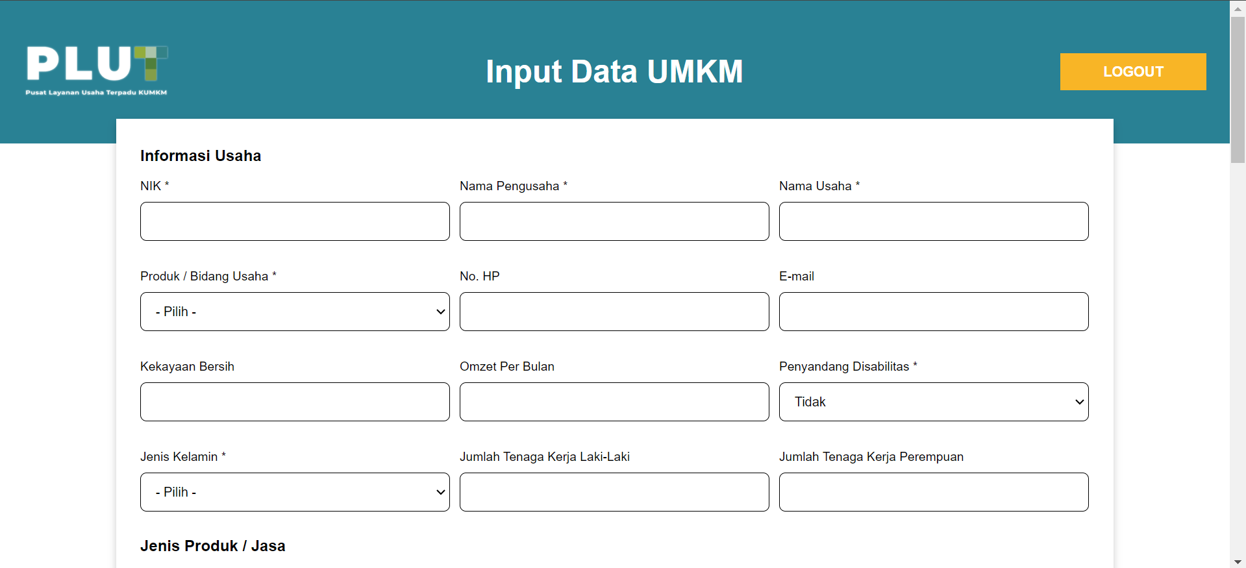The height and width of the screenshot is (568, 1246).
Task: Click the Jumlah Tenaga Kerja Laki-Laki field
Action: (614, 492)
